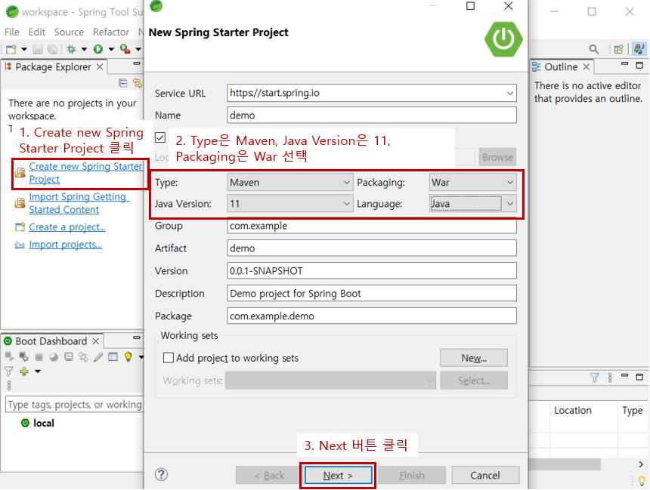The image size is (650, 490).
Task: Collapse All in Package Explorer
Action: [x=122, y=83]
